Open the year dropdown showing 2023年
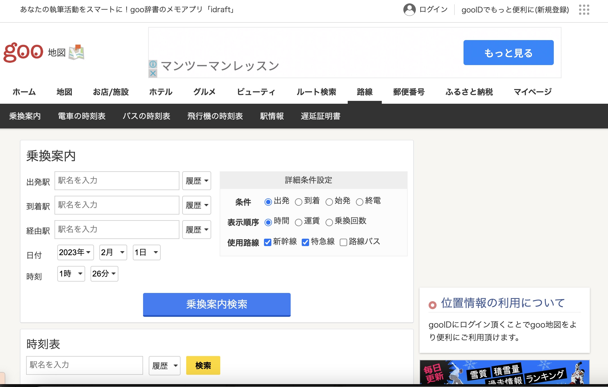The width and height of the screenshot is (608, 387). 75,252
